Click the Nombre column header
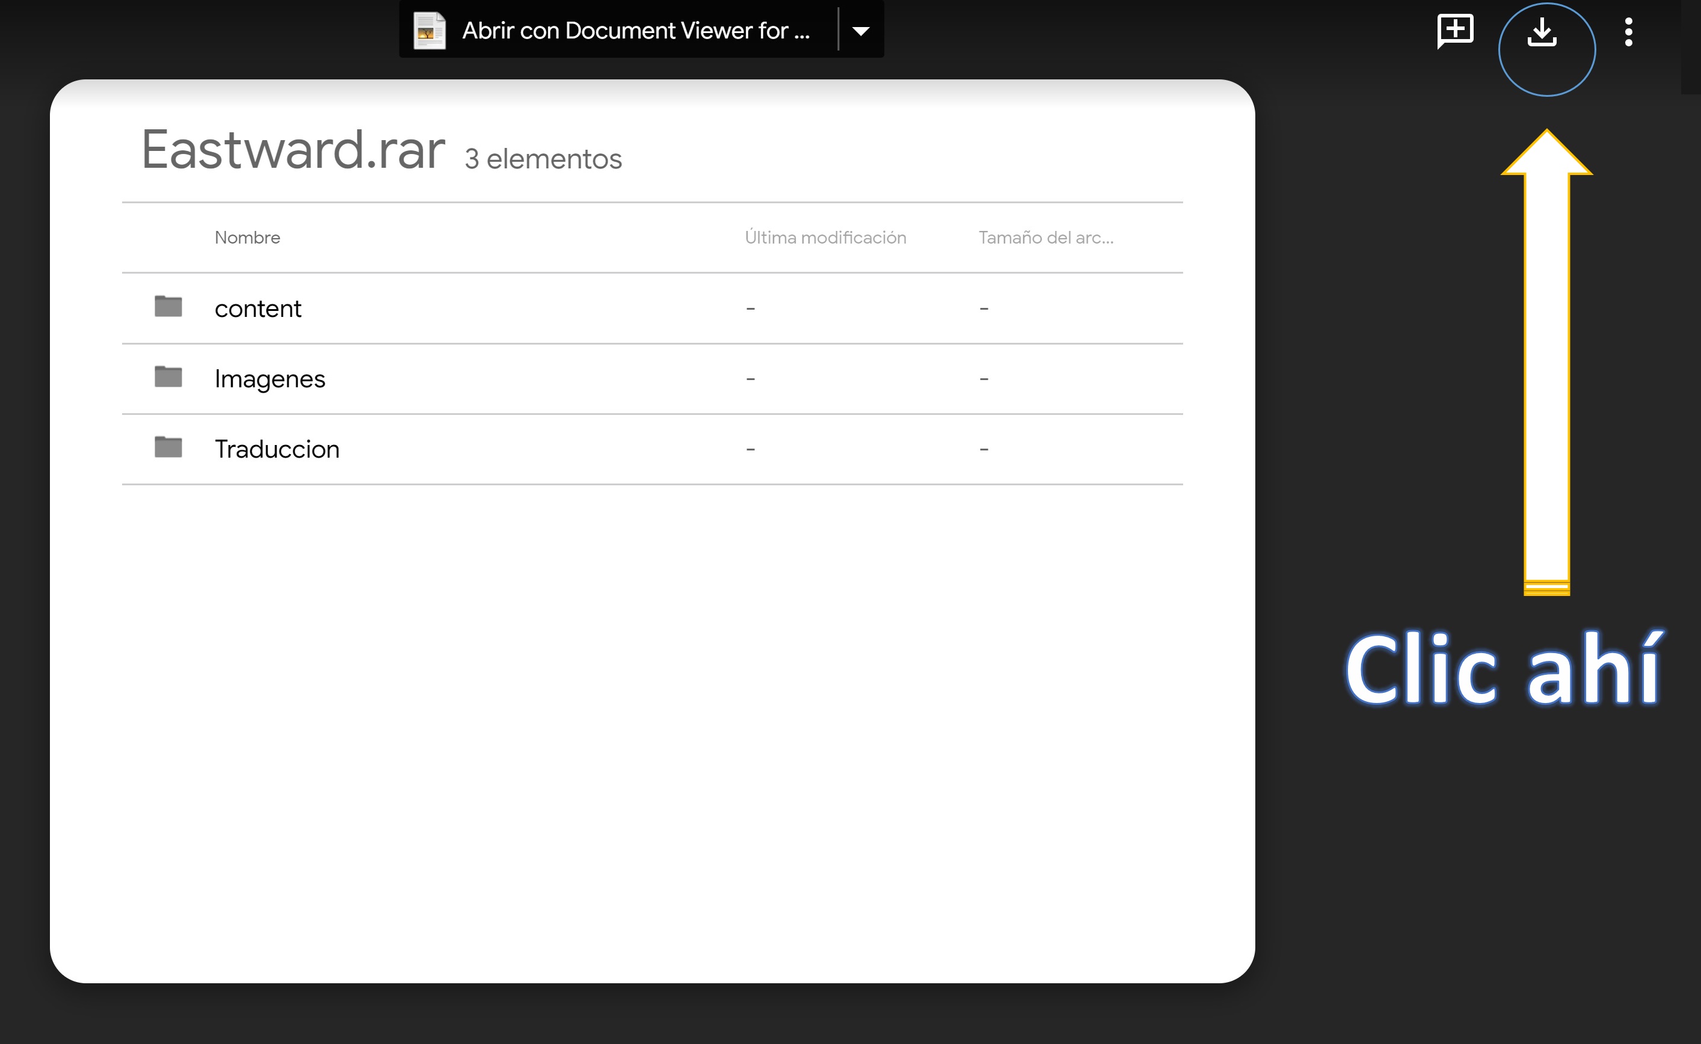The height and width of the screenshot is (1044, 1701). (247, 238)
